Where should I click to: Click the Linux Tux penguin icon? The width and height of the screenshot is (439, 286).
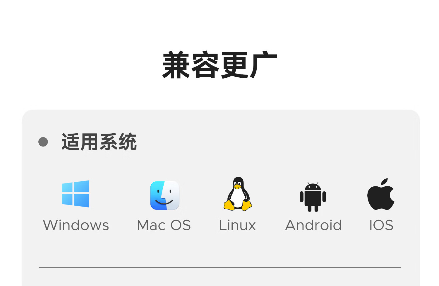pos(238,194)
